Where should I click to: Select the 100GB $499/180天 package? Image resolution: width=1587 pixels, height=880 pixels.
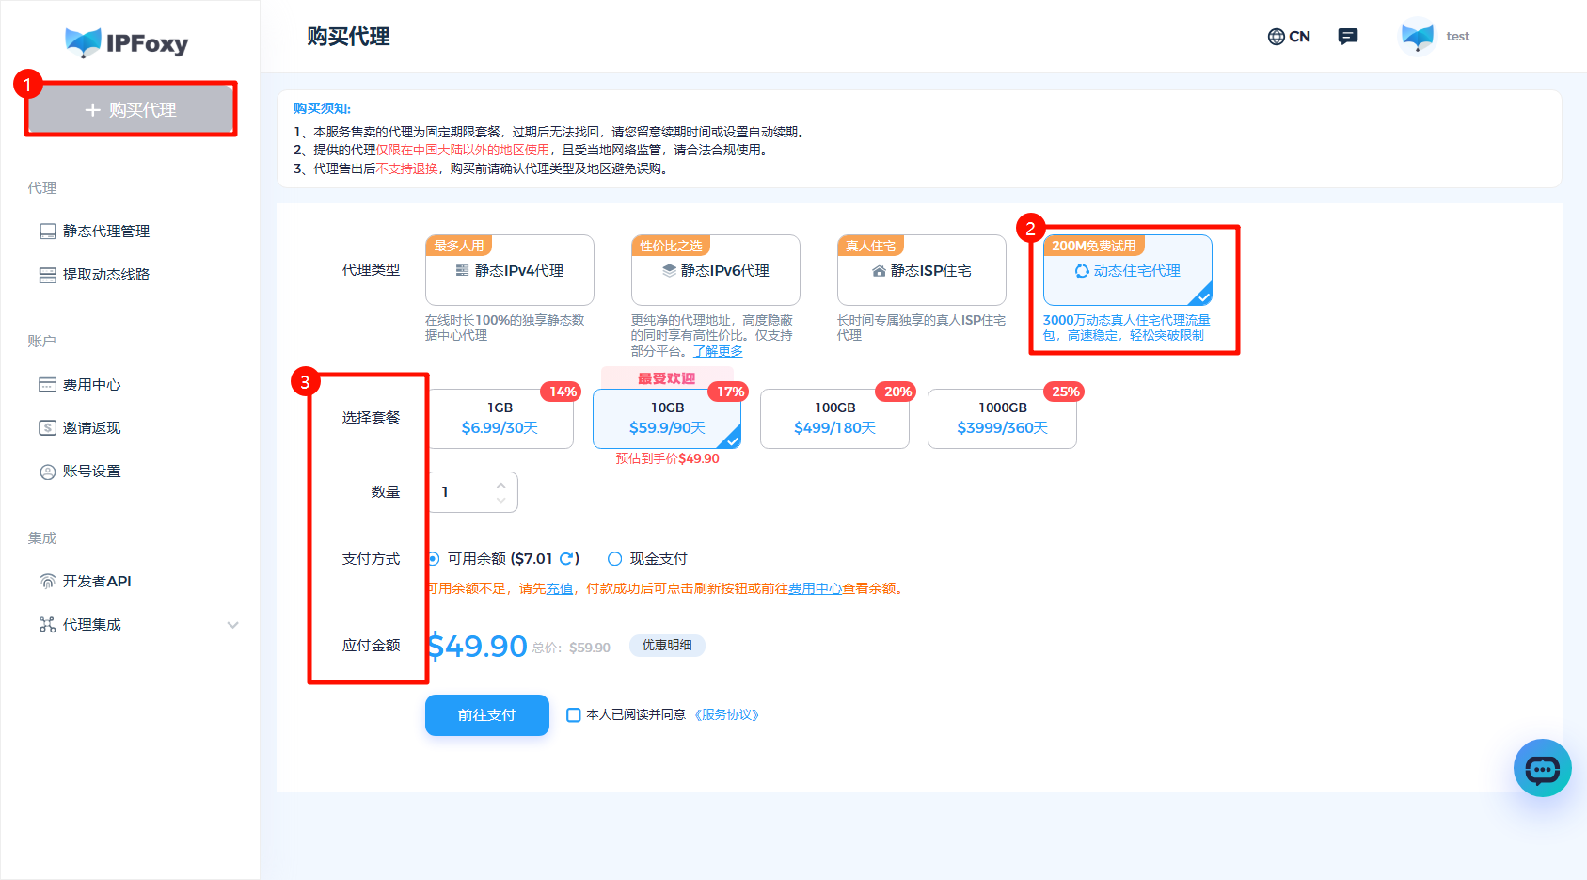coord(833,419)
